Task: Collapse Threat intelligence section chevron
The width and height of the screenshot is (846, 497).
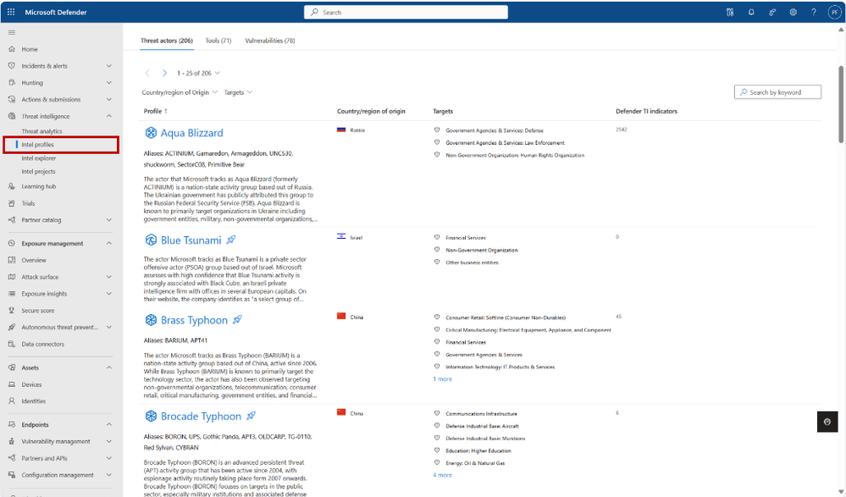Action: 109,116
